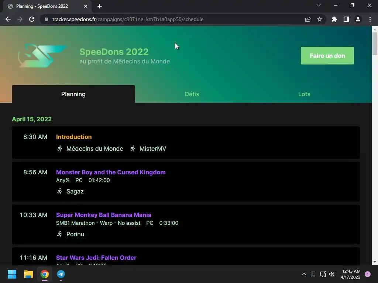Click the 11:16 AM time entry

[34, 258]
